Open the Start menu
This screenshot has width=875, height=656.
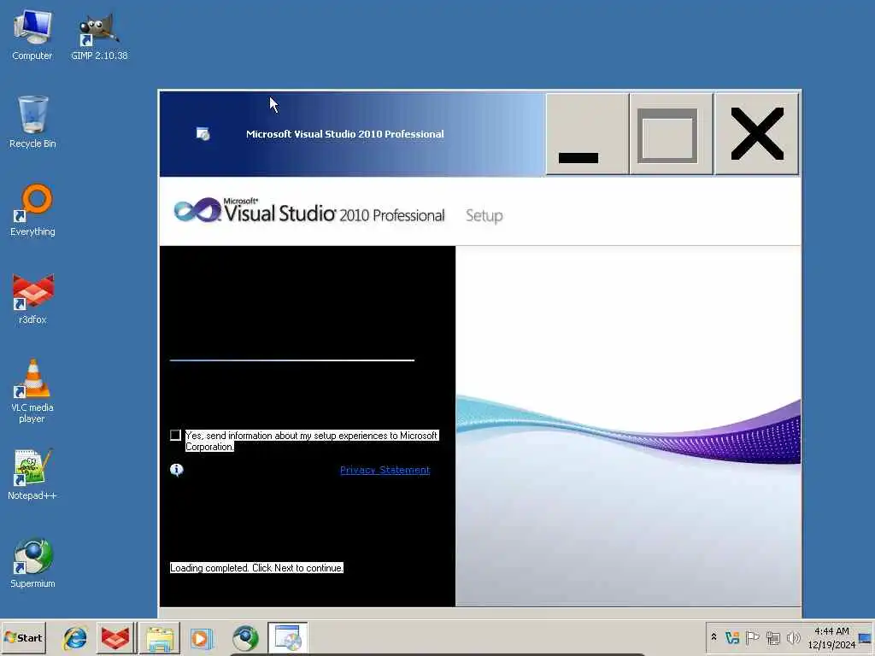[x=23, y=637]
